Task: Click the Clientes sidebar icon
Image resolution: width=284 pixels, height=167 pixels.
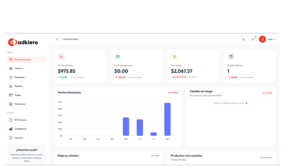Action: 11,68
